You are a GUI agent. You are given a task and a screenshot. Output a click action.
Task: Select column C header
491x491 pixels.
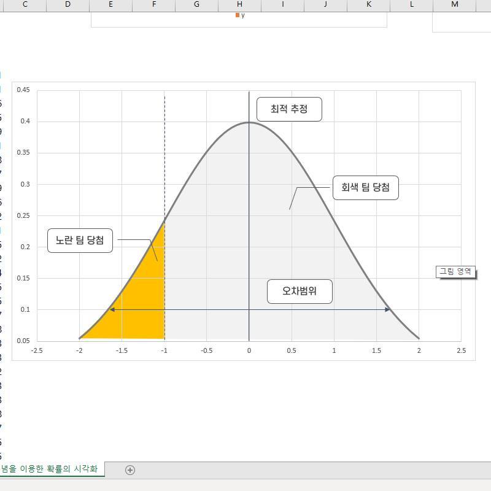point(25,6)
